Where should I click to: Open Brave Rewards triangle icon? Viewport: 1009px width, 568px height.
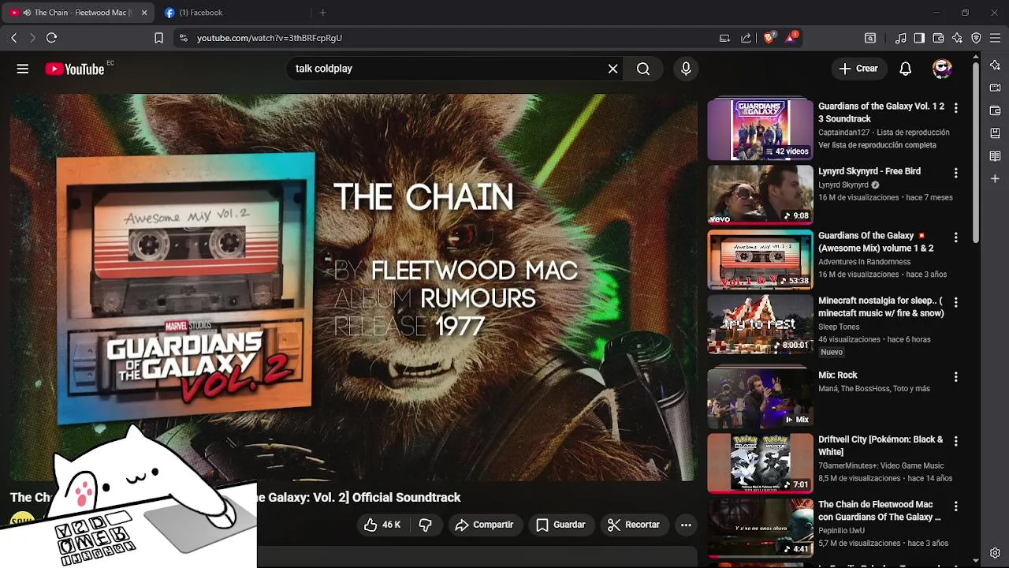pyautogui.click(x=791, y=37)
